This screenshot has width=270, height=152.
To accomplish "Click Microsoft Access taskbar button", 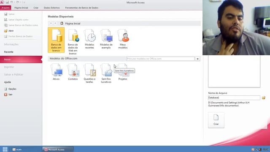I will point(58,149).
